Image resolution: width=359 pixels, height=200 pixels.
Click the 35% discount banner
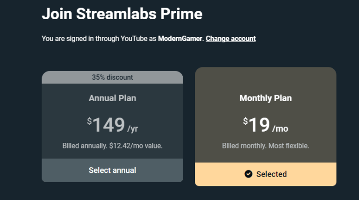click(112, 77)
